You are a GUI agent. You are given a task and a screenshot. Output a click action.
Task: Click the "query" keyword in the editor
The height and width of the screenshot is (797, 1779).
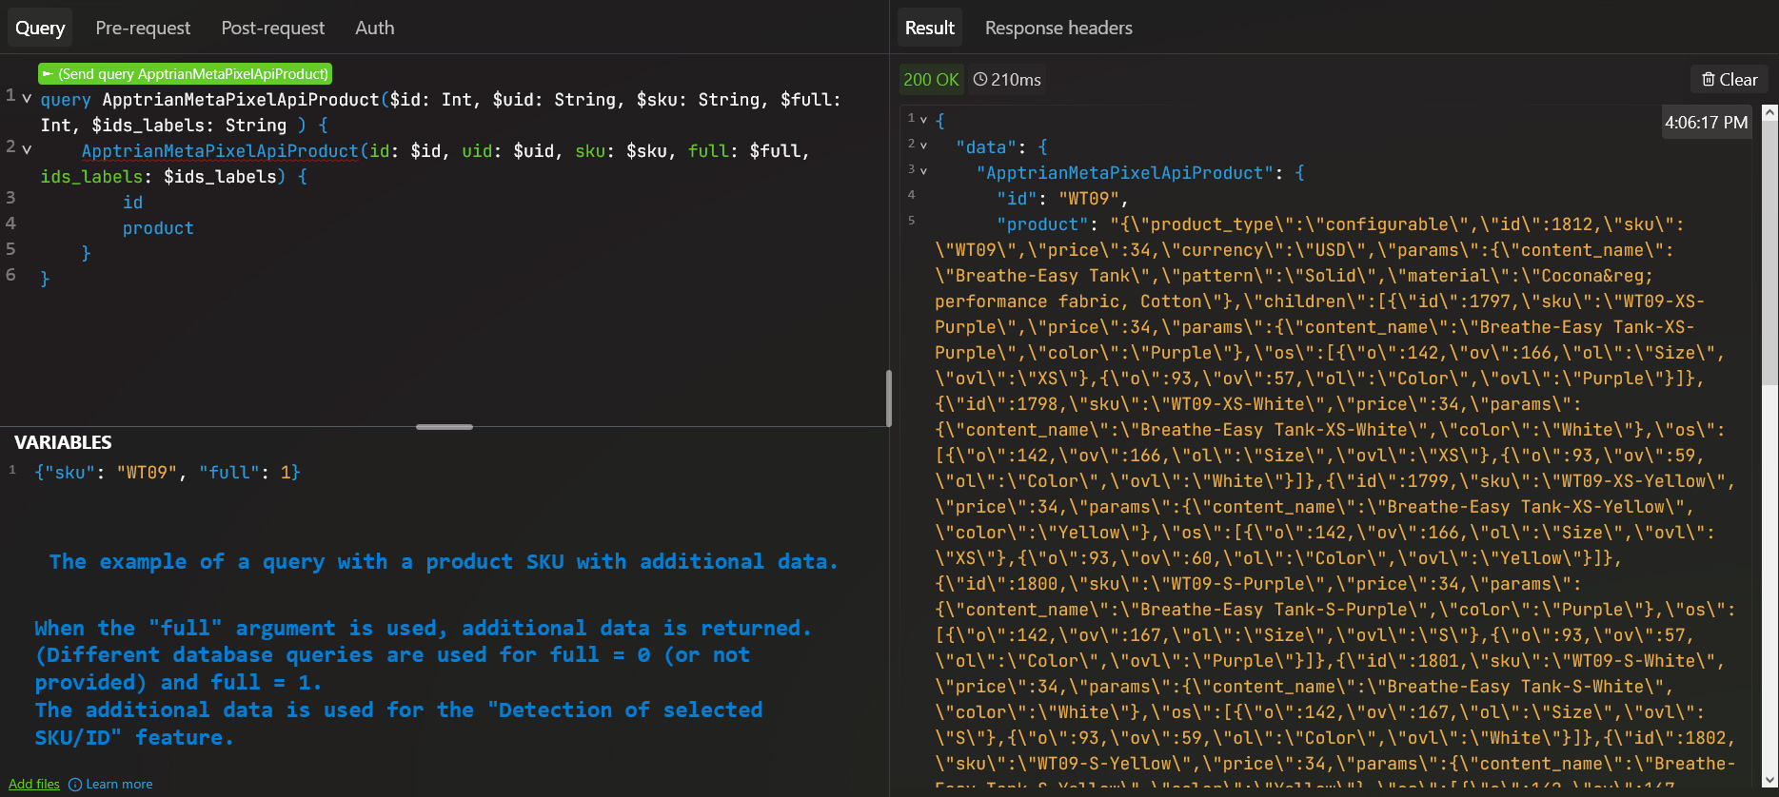(66, 100)
